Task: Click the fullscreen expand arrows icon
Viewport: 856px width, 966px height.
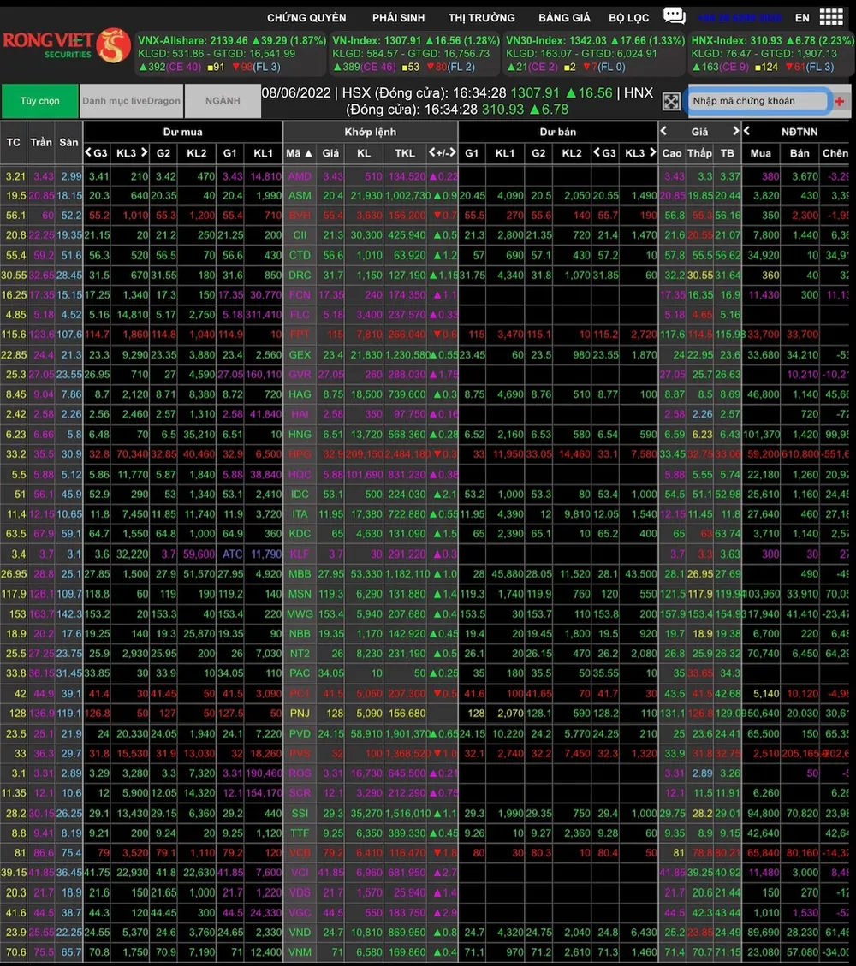Action: pyautogui.click(x=671, y=101)
